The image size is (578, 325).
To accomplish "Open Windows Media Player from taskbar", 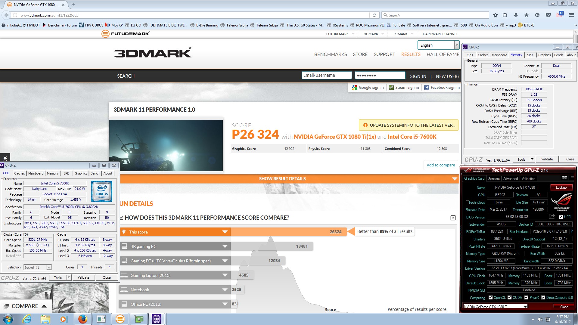I will 64,319.
